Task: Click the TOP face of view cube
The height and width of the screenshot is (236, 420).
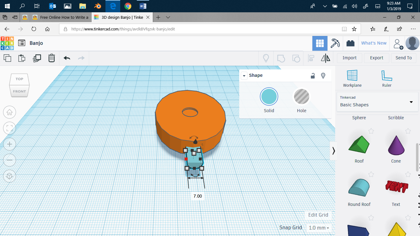Action: pos(19,79)
